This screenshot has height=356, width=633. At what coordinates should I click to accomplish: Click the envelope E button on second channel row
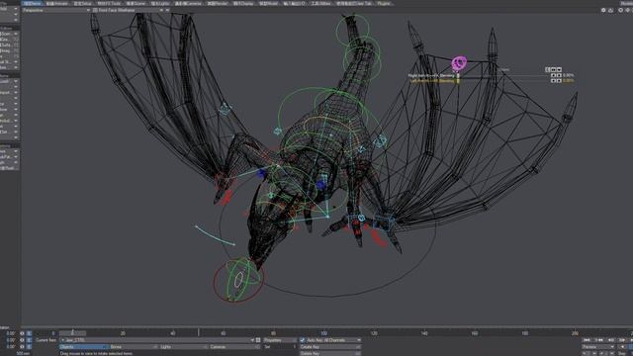[29, 340]
